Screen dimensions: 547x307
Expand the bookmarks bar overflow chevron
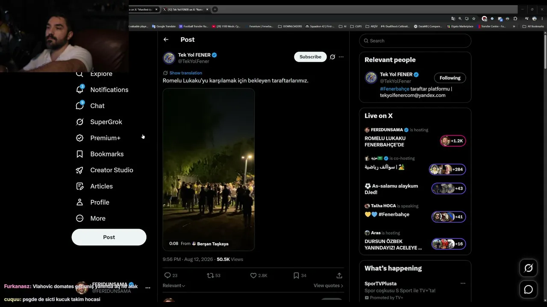point(514,26)
